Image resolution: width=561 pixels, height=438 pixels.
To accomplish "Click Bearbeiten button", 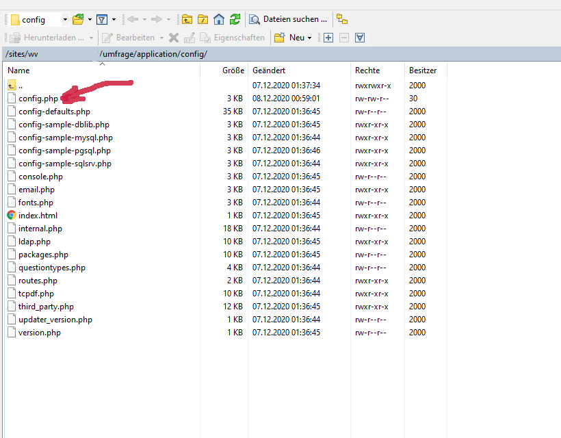I will [x=129, y=38].
